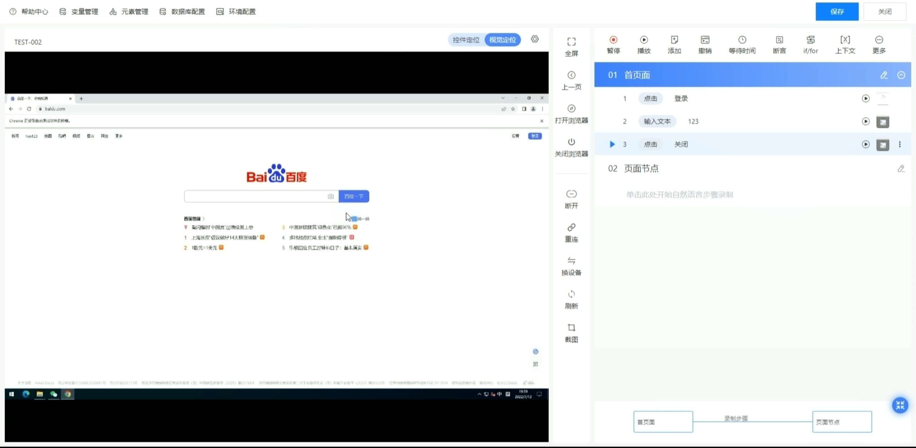Play step 2 输入文本 123

point(866,122)
